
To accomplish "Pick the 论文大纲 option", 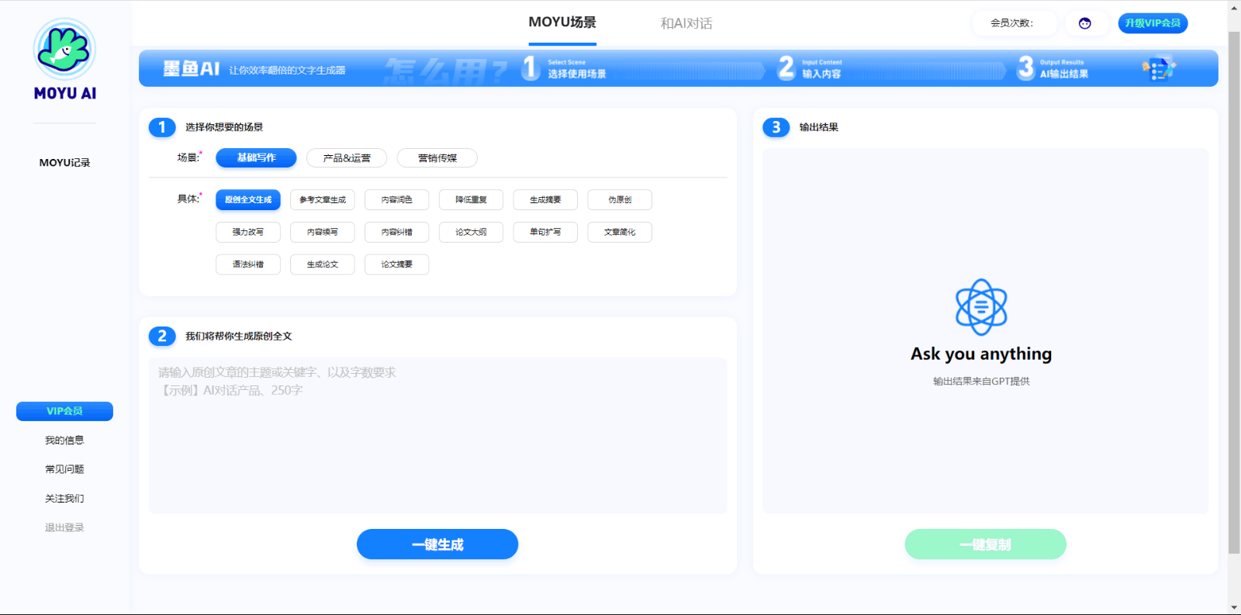I will (x=471, y=233).
